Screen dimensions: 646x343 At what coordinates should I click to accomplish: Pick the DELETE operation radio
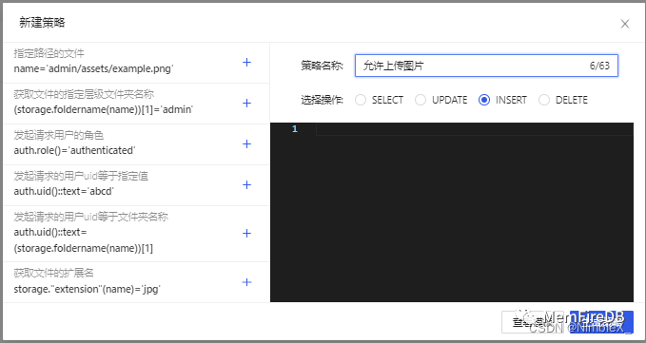click(x=544, y=100)
